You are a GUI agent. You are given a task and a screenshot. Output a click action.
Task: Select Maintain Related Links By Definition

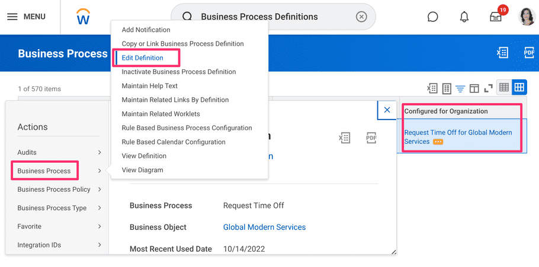(175, 99)
